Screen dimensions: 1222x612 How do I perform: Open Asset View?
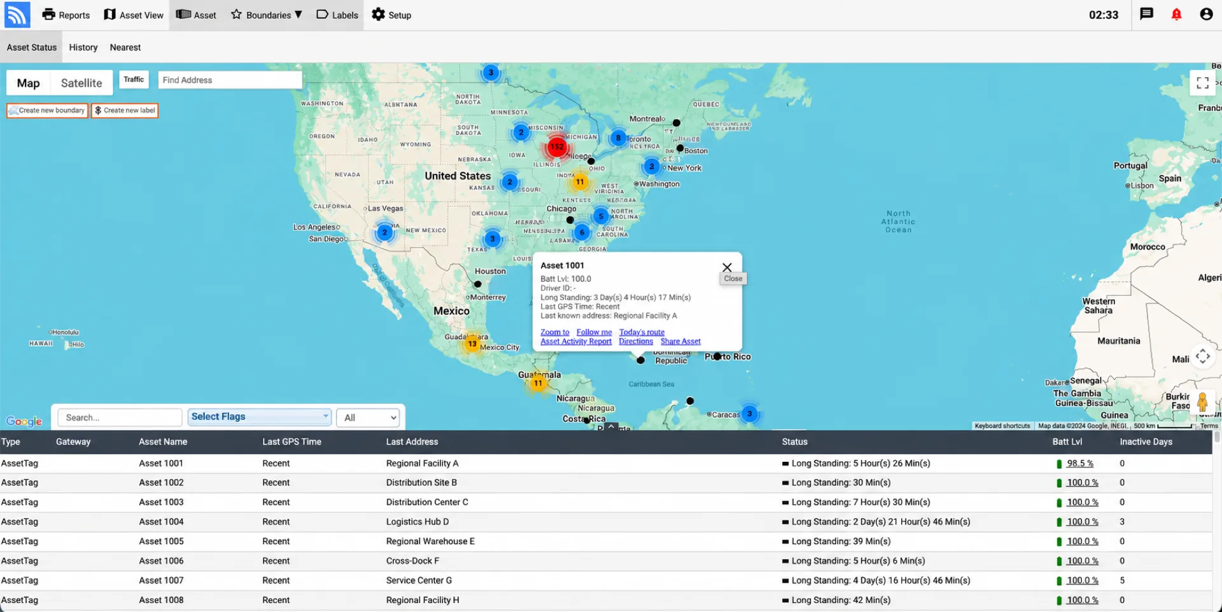pyautogui.click(x=134, y=15)
